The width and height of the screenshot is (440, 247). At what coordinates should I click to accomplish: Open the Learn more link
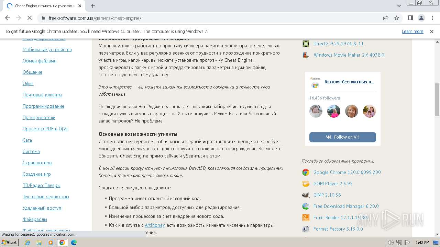pos(412,31)
